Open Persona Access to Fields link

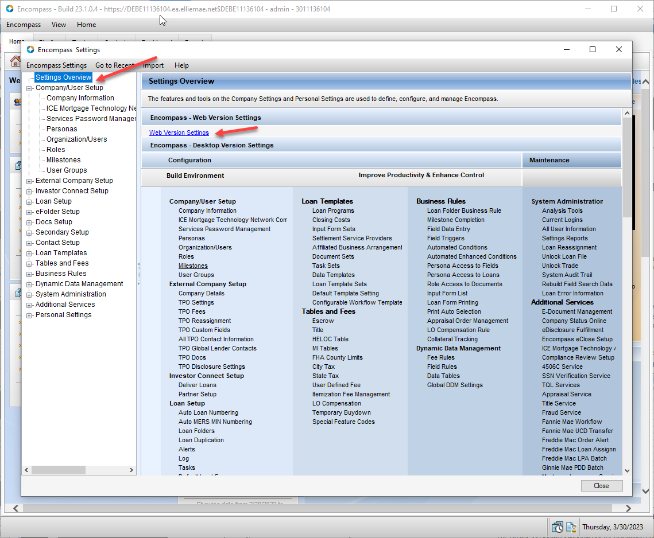coord(463,266)
